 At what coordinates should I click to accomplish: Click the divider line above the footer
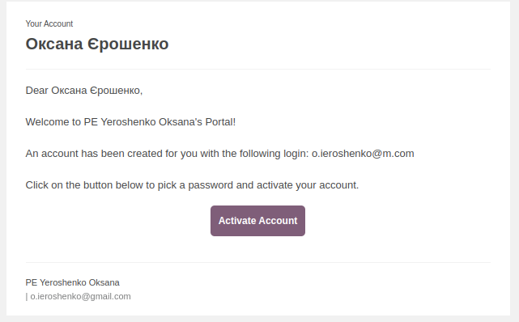(257, 262)
